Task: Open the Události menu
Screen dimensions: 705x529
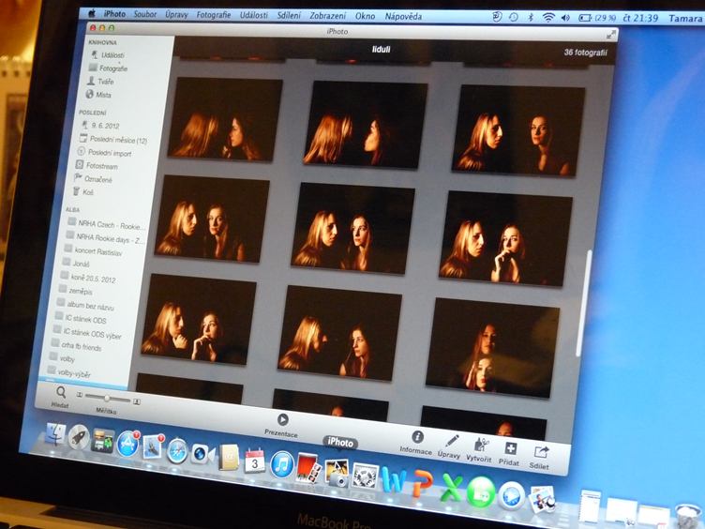Action: (253, 15)
